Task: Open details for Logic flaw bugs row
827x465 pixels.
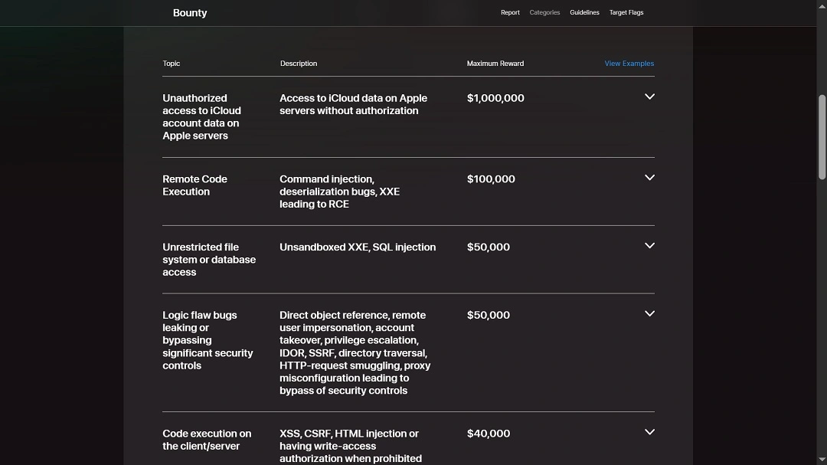Action: 649,313
